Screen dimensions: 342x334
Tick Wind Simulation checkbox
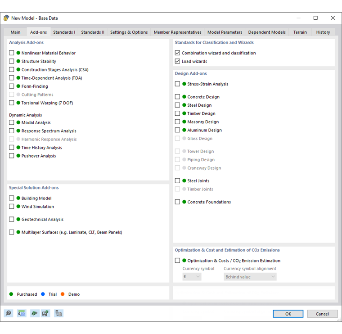[x=12, y=206]
